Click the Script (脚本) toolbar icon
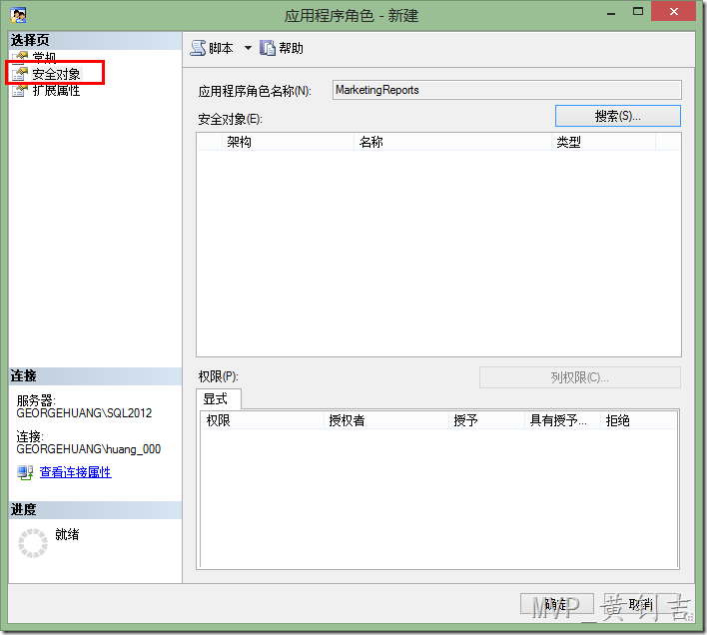707x635 pixels. (198, 48)
